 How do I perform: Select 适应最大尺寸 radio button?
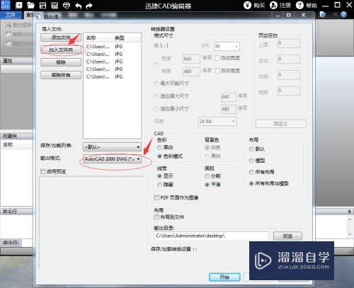pos(156,96)
